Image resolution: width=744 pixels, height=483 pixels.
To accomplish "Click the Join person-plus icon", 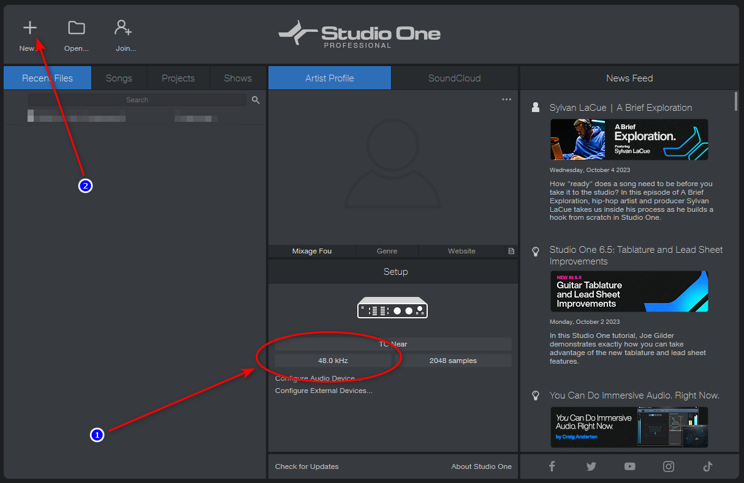I will point(123,28).
